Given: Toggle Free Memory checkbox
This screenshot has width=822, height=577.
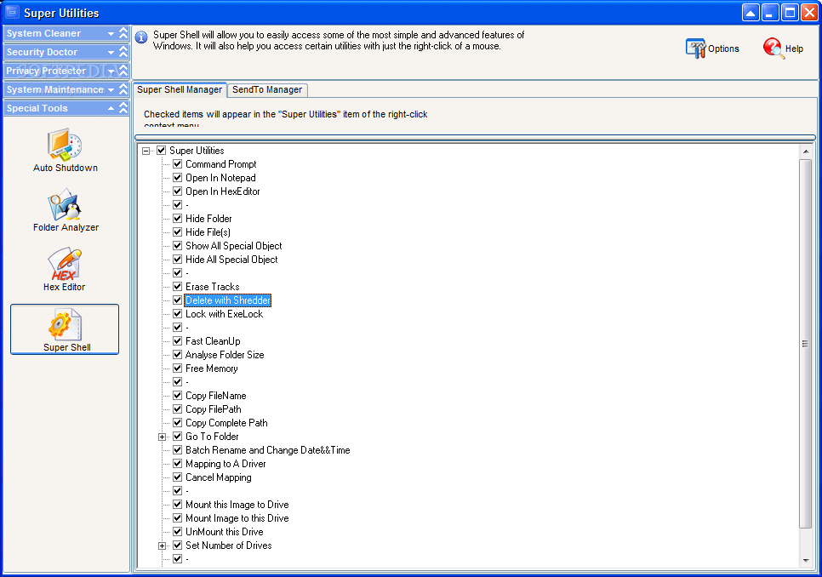Looking at the screenshot, I should [x=178, y=368].
